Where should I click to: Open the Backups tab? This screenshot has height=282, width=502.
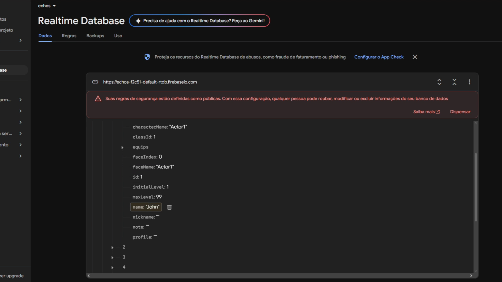95,36
